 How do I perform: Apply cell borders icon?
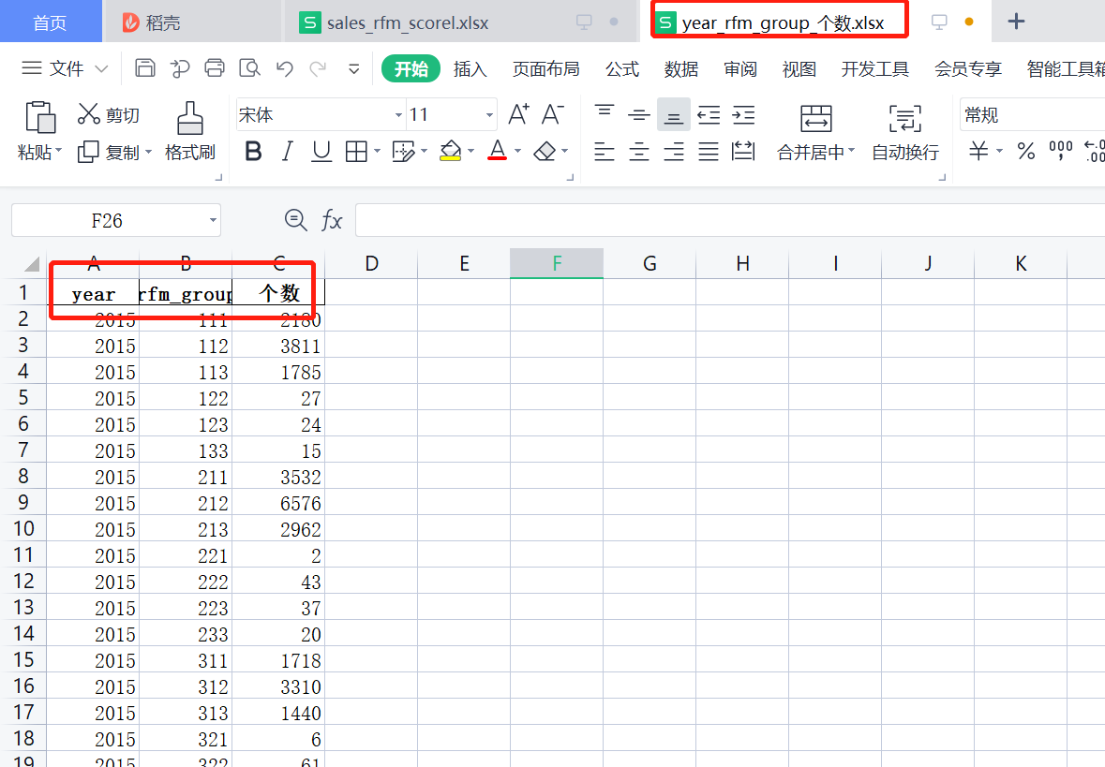tap(356, 152)
